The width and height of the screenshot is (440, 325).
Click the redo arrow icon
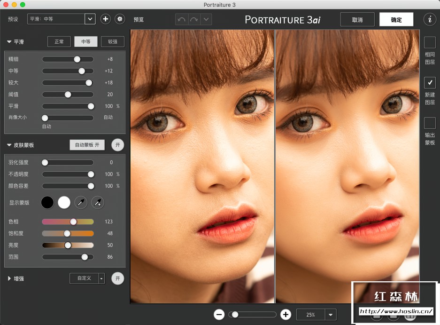193,19
